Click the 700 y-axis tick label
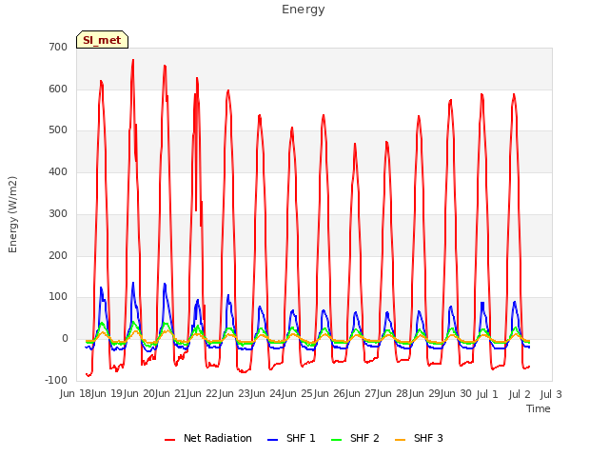 [x=58, y=47]
